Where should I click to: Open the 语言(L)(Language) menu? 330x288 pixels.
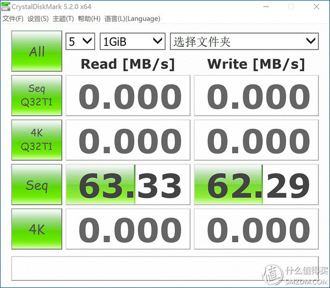tap(133, 19)
